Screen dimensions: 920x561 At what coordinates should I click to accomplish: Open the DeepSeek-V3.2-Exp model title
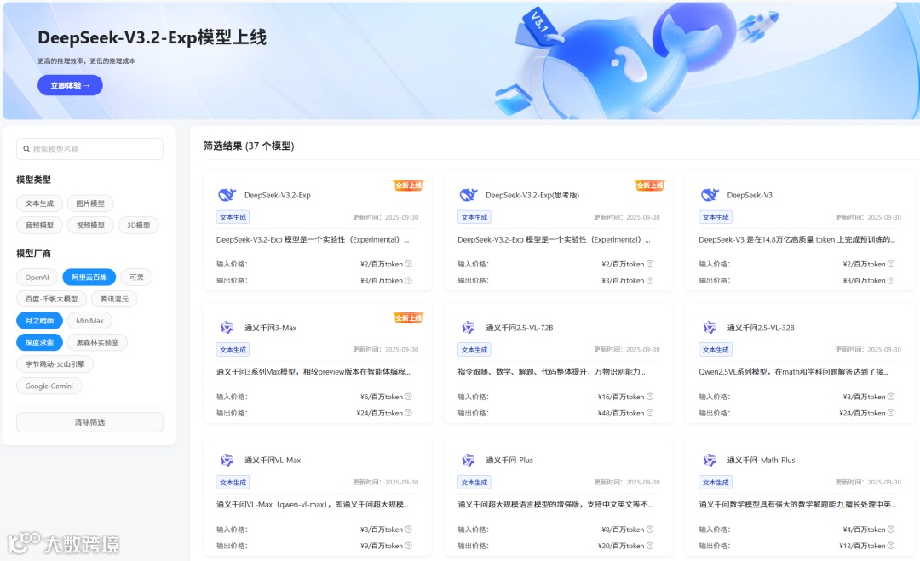(x=278, y=195)
